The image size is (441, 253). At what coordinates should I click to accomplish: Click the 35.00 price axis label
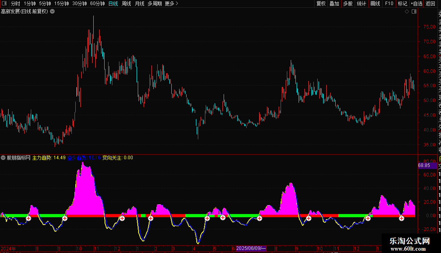click(x=429, y=145)
